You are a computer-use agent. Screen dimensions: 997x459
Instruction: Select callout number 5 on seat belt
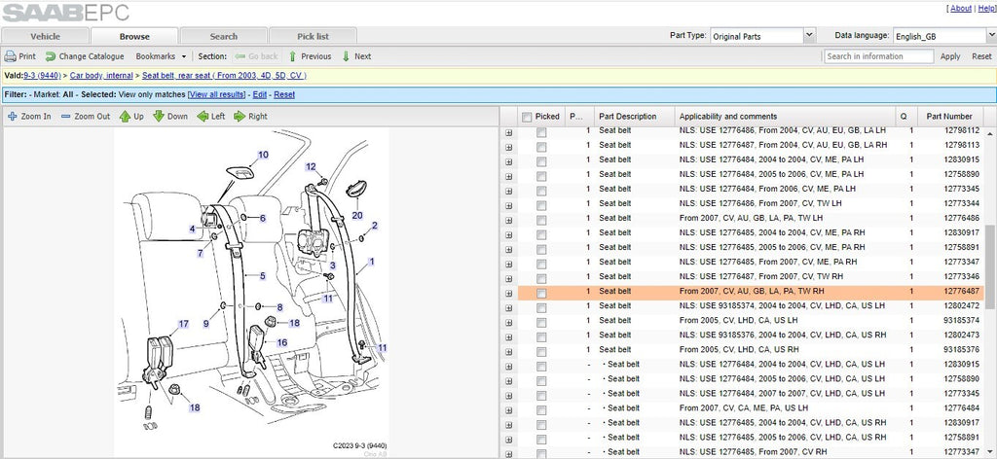click(x=263, y=275)
